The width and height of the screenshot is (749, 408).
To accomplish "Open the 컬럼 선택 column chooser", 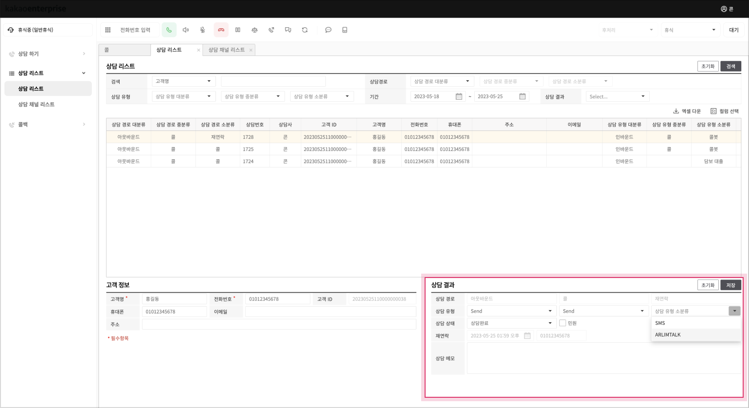I will (724, 111).
